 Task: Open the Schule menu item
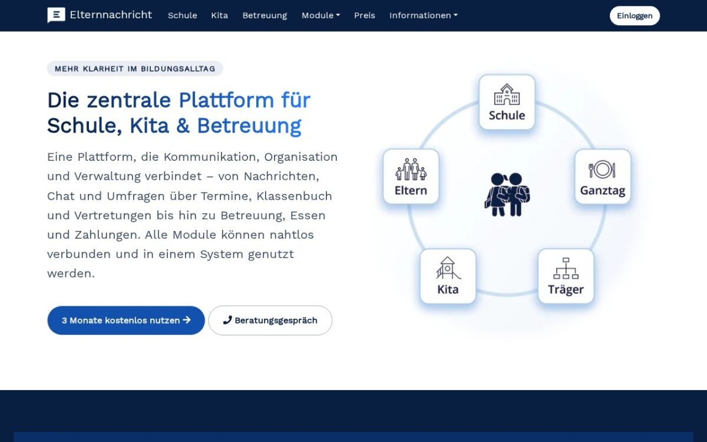tap(183, 15)
